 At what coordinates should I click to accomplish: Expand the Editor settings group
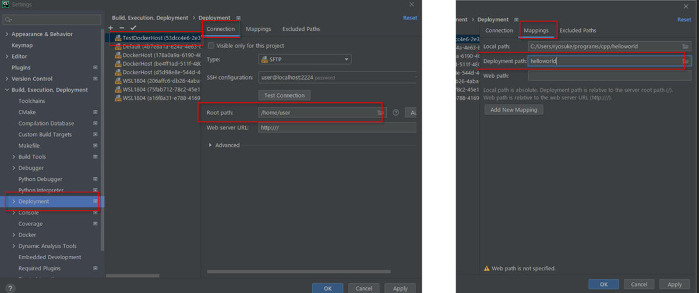(x=7, y=56)
